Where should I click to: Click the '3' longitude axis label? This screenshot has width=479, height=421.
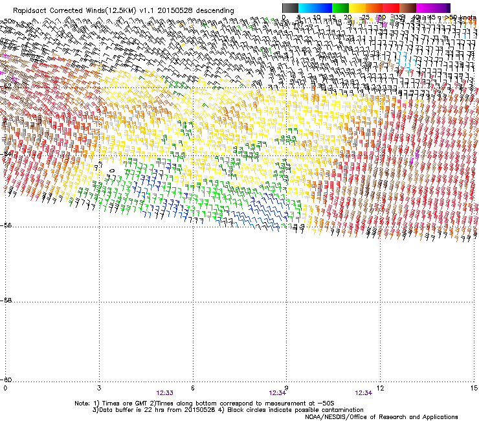tap(99, 388)
